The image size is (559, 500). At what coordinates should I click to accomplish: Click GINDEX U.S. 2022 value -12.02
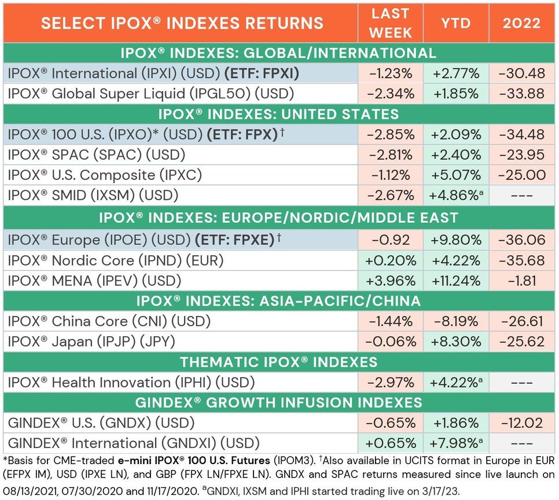[521, 423]
